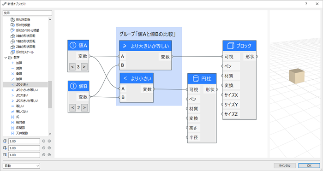The width and height of the screenshot is (323, 171).
Task: Click the number icon on 値B node
Action: point(73,86)
